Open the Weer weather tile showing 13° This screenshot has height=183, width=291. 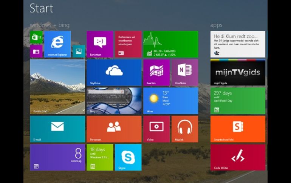point(170,101)
